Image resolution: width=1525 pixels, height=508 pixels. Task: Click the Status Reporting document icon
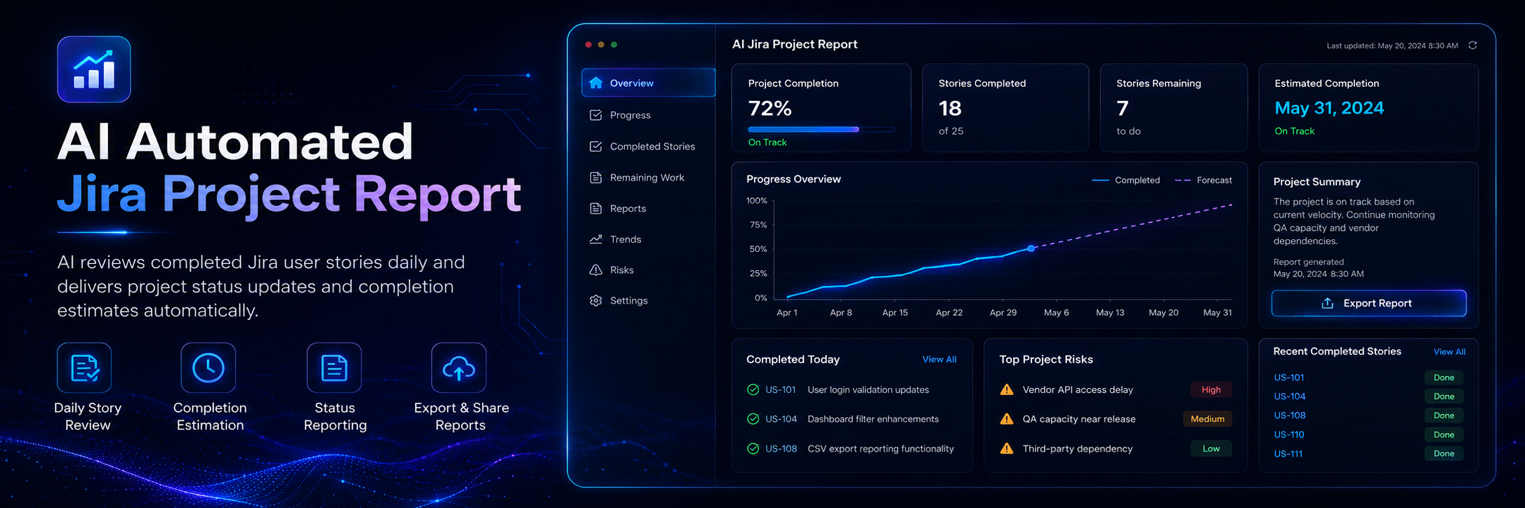(x=334, y=368)
